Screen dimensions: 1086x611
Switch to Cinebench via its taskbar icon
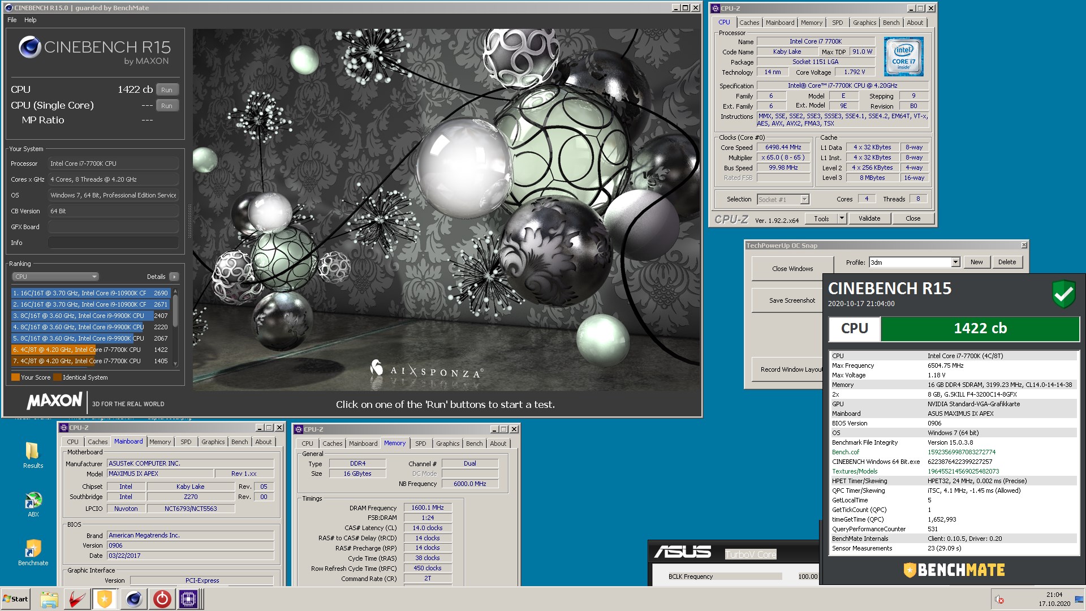coord(133,599)
